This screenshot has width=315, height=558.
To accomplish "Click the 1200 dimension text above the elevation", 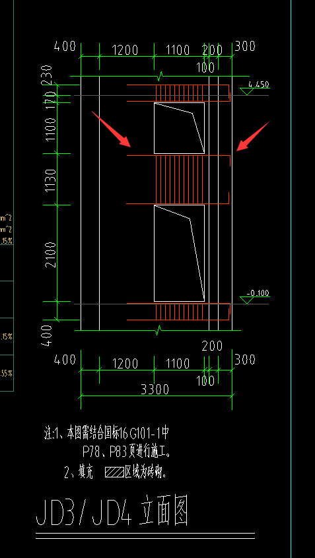I will [125, 50].
